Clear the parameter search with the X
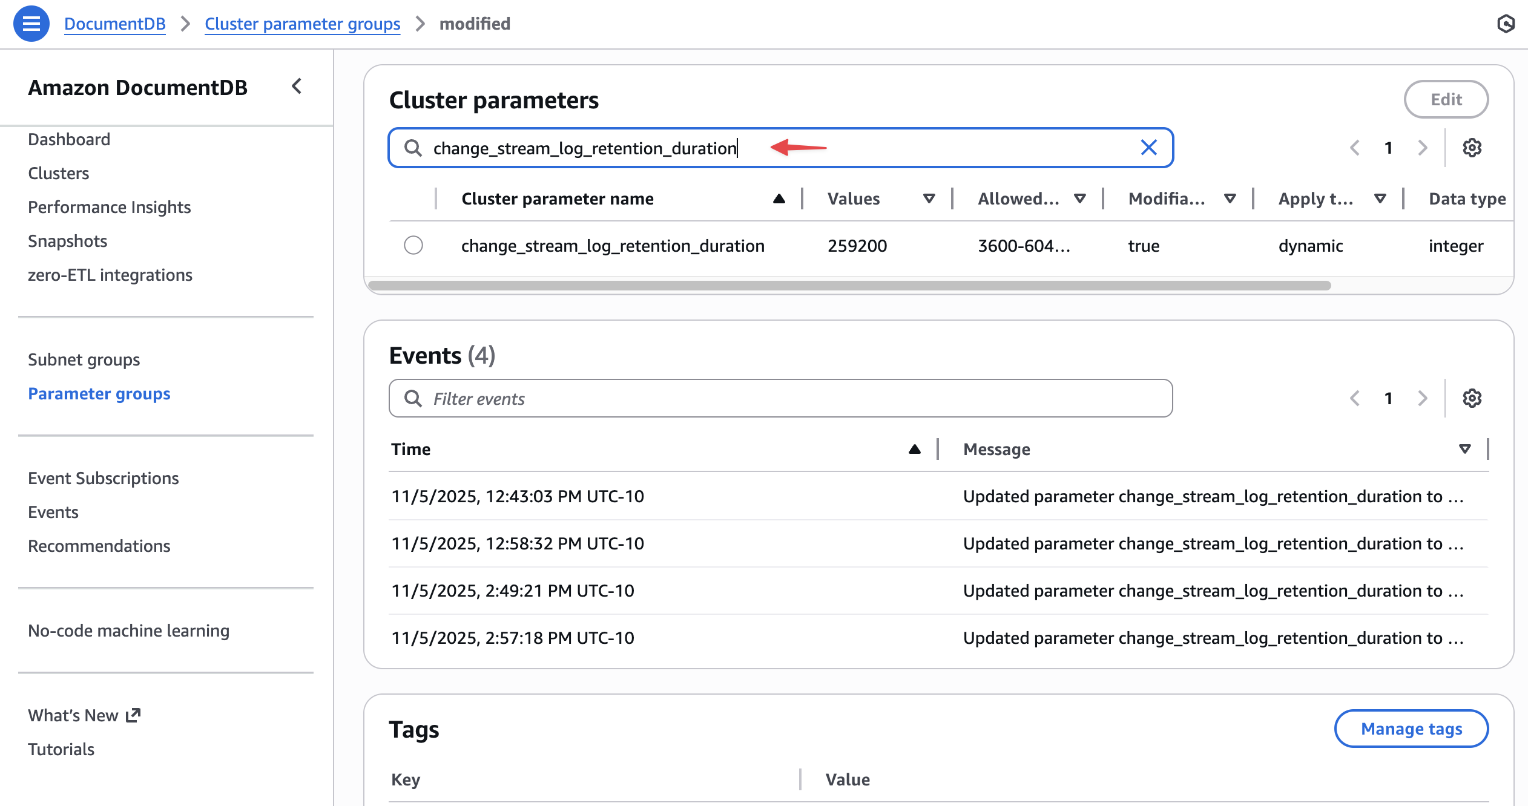 pos(1148,147)
